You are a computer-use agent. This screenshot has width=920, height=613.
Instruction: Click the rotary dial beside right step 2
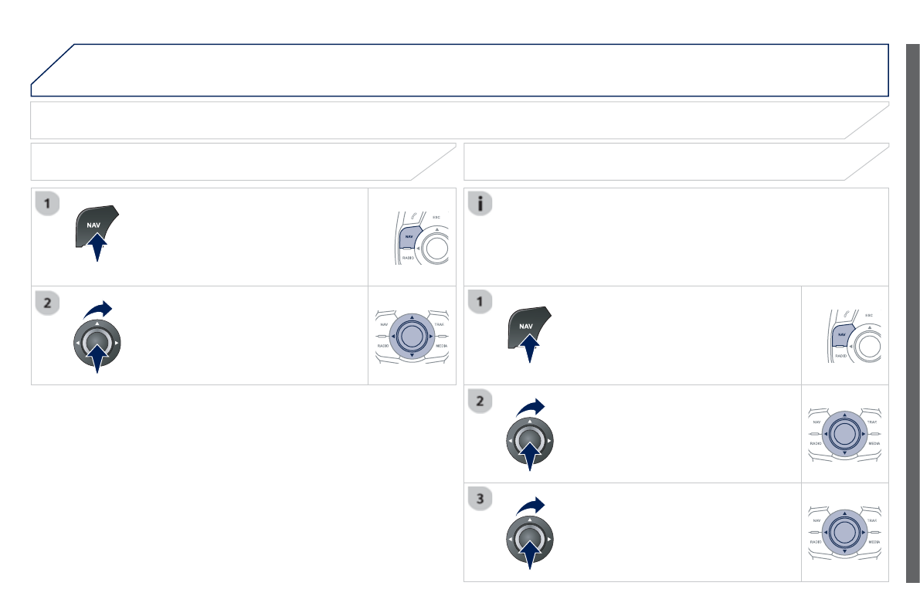(x=529, y=439)
